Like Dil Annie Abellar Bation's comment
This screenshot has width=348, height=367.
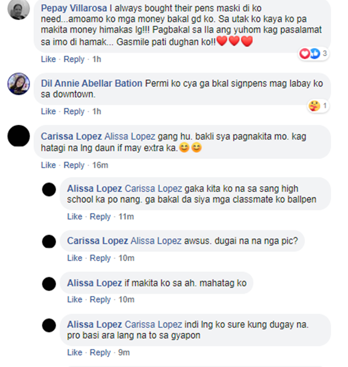48,111
